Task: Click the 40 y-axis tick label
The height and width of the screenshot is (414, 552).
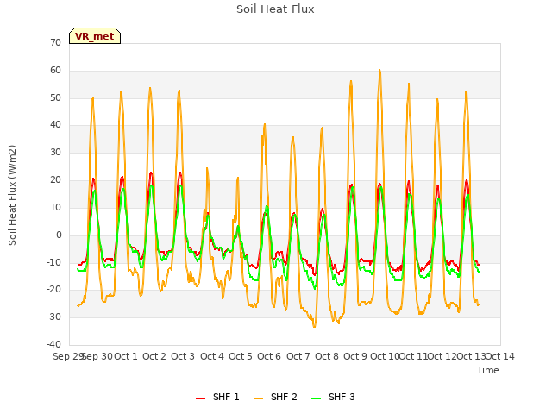Action: [x=55, y=124]
